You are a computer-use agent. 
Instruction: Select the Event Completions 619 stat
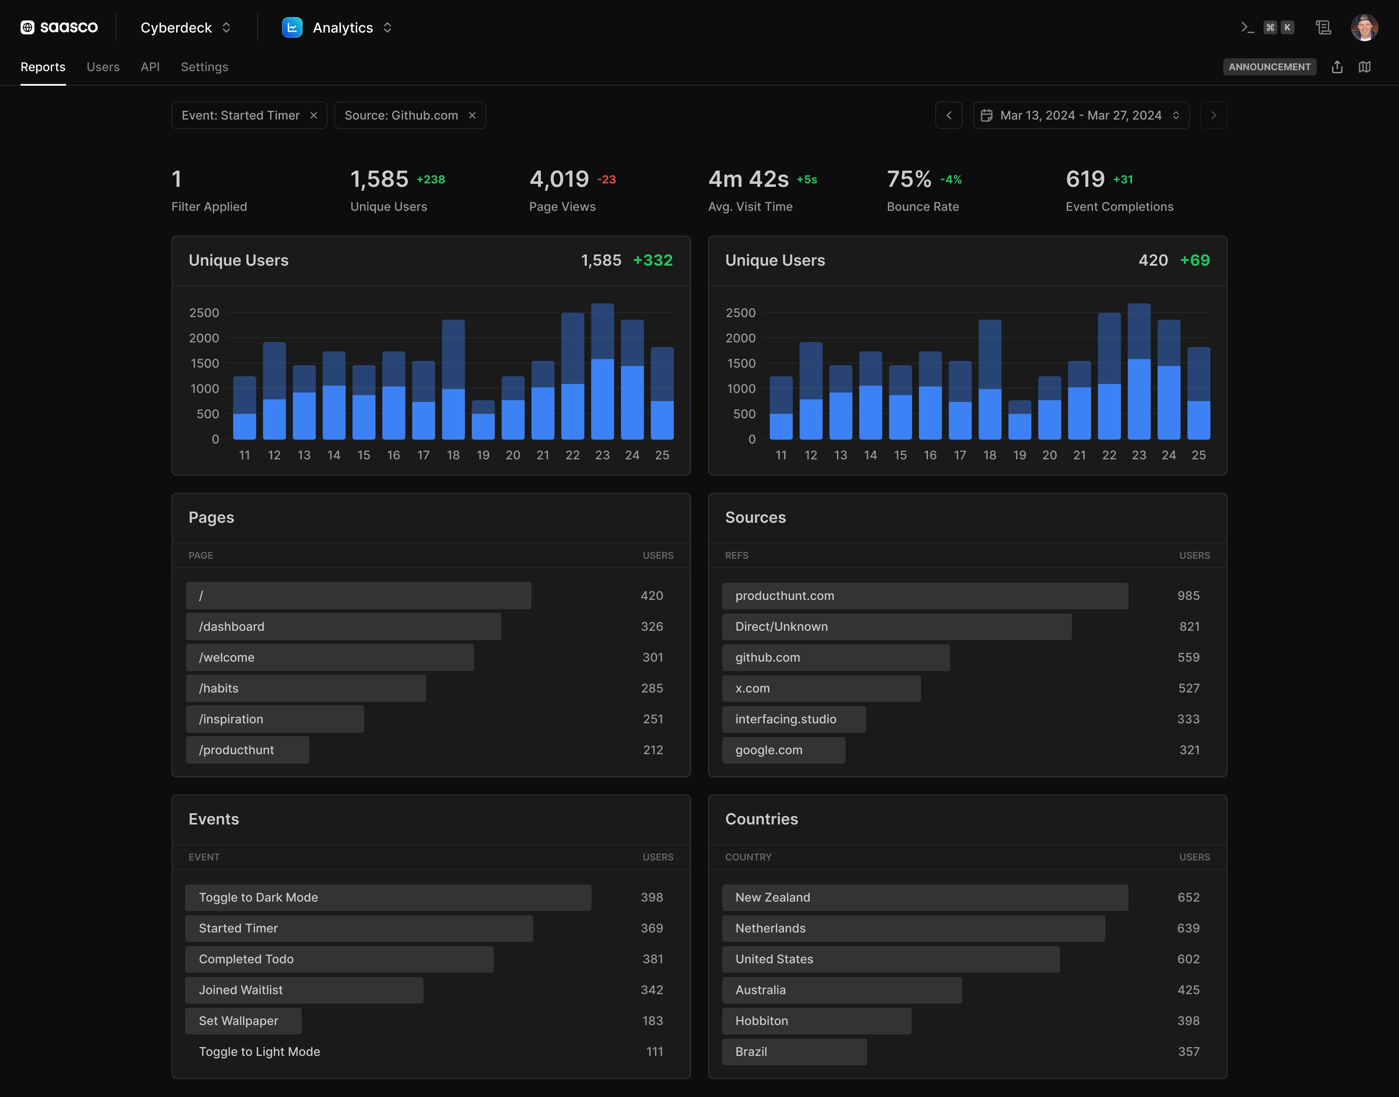(1120, 190)
